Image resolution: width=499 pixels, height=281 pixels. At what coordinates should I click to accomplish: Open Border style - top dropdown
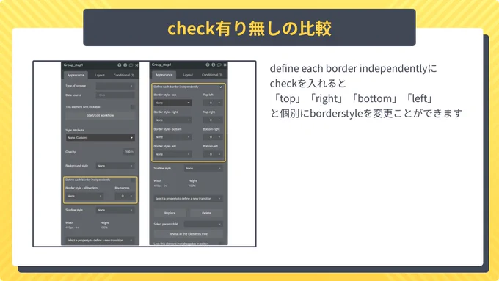tap(172, 103)
